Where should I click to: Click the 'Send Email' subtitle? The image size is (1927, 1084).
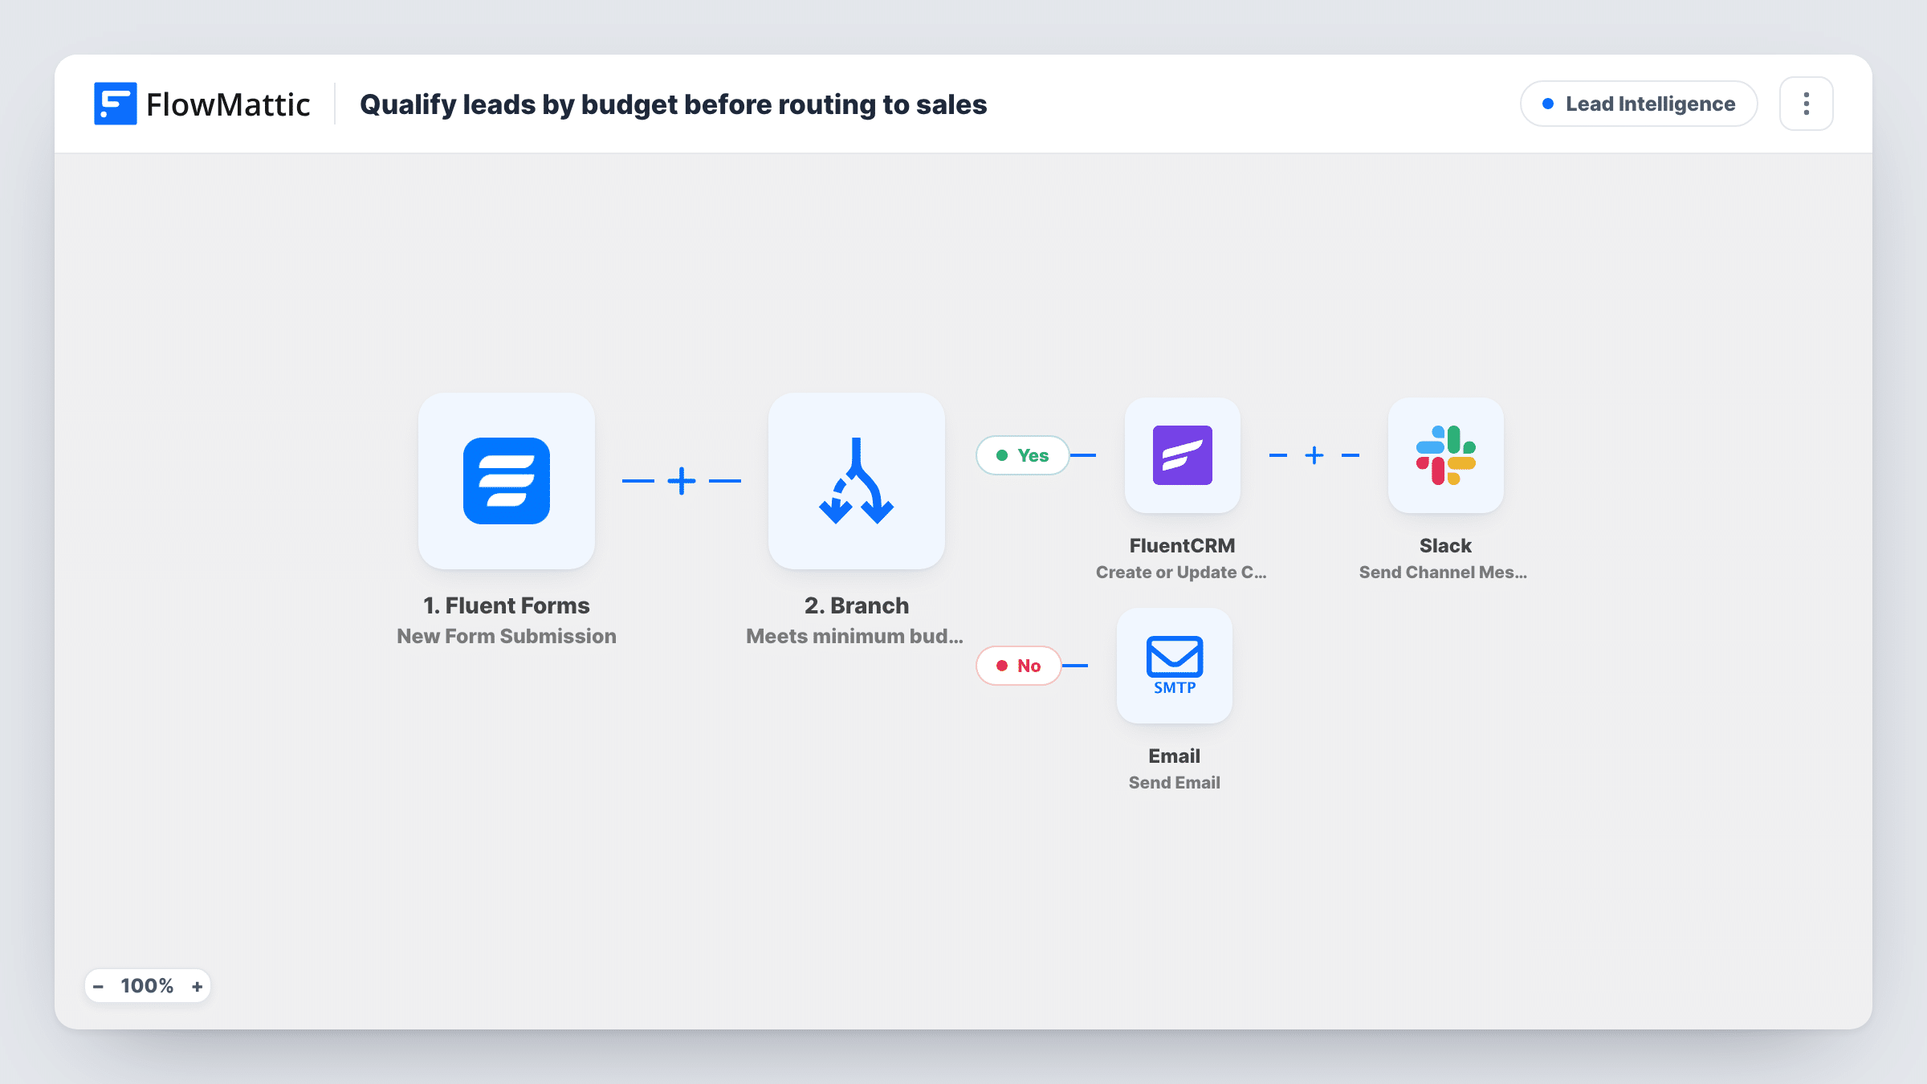[x=1175, y=782]
